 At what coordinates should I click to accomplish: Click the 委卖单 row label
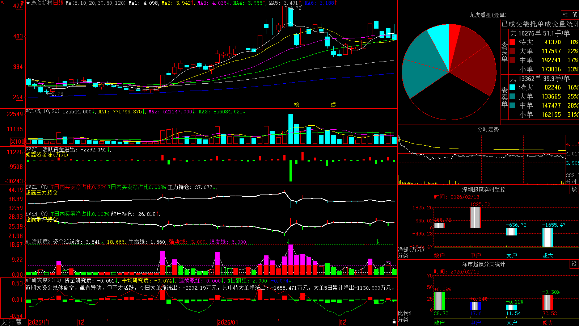pyautogui.click(x=504, y=97)
